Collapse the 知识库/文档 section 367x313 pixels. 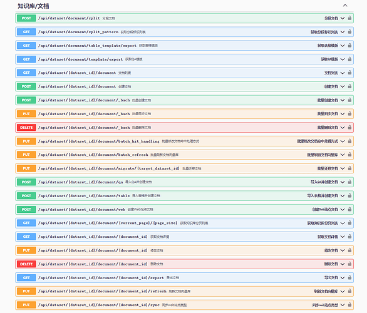(x=345, y=6)
